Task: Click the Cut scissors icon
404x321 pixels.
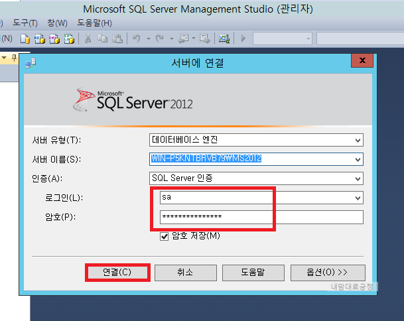Action: (88, 38)
